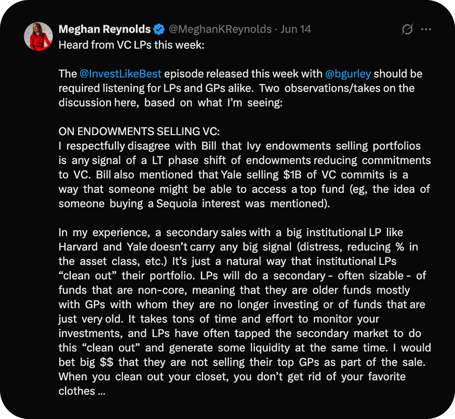Viewport: 455px width, 419px height.
Task: Click the 'Sequoia' word in the post
Action: pyautogui.click(x=177, y=204)
